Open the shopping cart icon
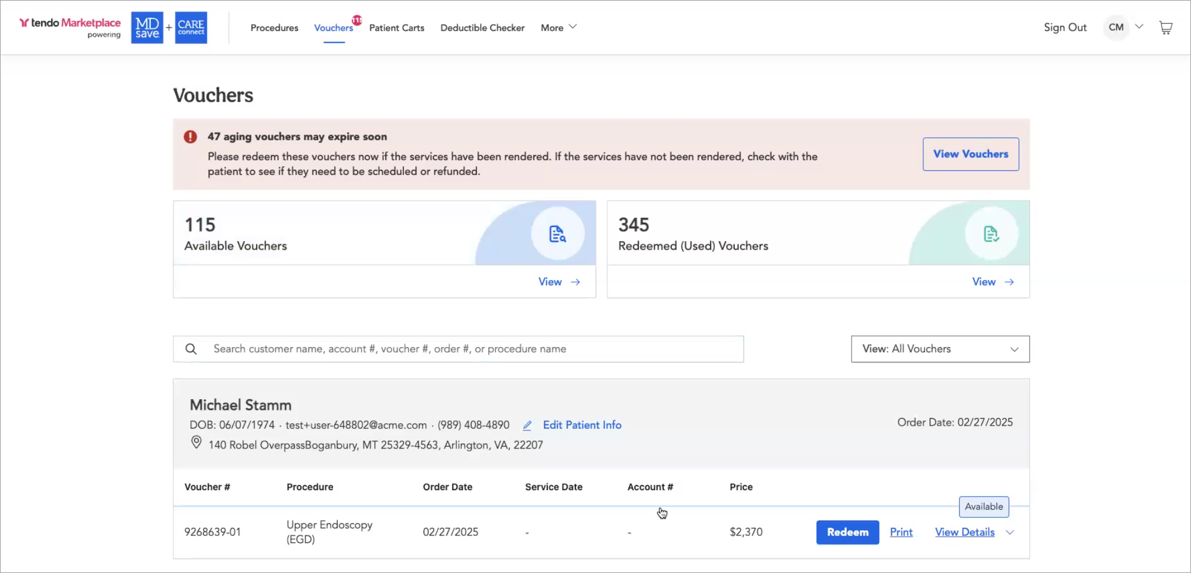1191x573 pixels. (1165, 28)
